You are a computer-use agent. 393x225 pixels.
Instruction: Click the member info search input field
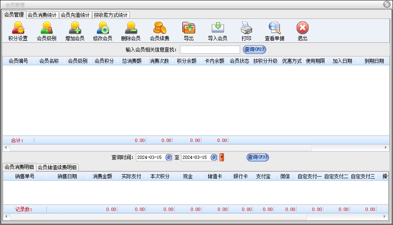pos(210,50)
